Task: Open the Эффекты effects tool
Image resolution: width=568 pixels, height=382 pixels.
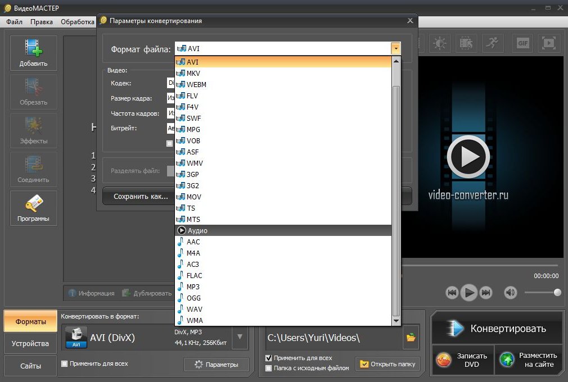Action: [x=33, y=131]
